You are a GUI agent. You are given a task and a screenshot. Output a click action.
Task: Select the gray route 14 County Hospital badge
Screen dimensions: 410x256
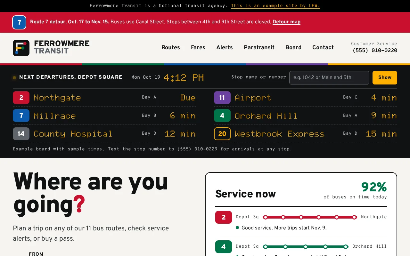[x=21, y=134]
